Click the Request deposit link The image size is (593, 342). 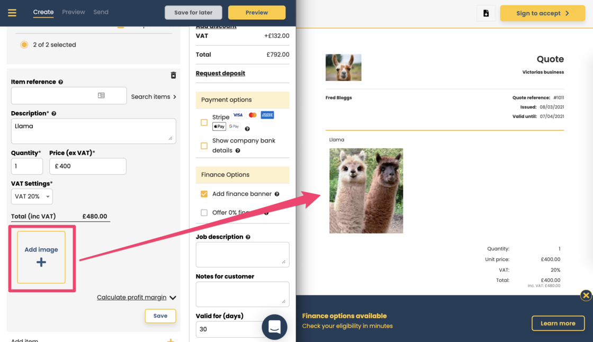click(220, 74)
